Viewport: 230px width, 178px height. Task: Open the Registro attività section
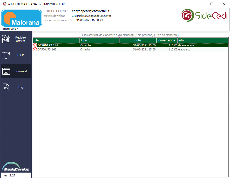tap(21, 39)
